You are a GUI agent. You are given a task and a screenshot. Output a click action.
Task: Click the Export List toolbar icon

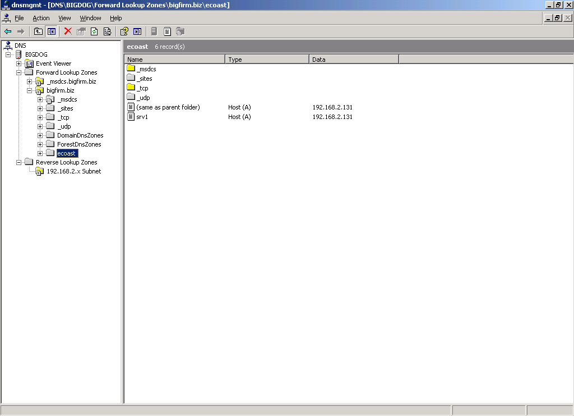(x=107, y=31)
